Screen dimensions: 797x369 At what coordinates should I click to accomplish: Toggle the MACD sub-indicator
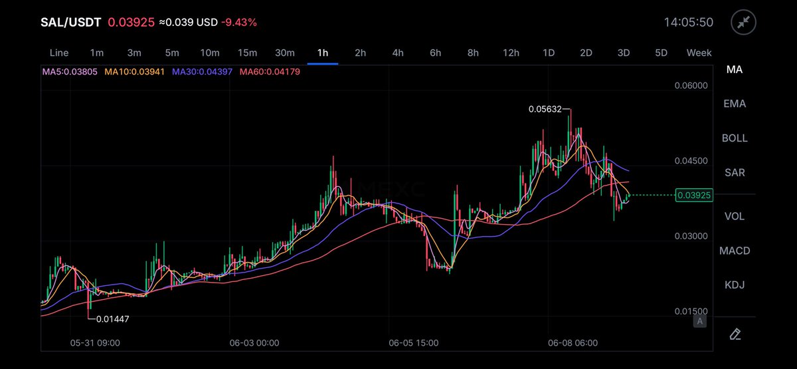coord(735,251)
